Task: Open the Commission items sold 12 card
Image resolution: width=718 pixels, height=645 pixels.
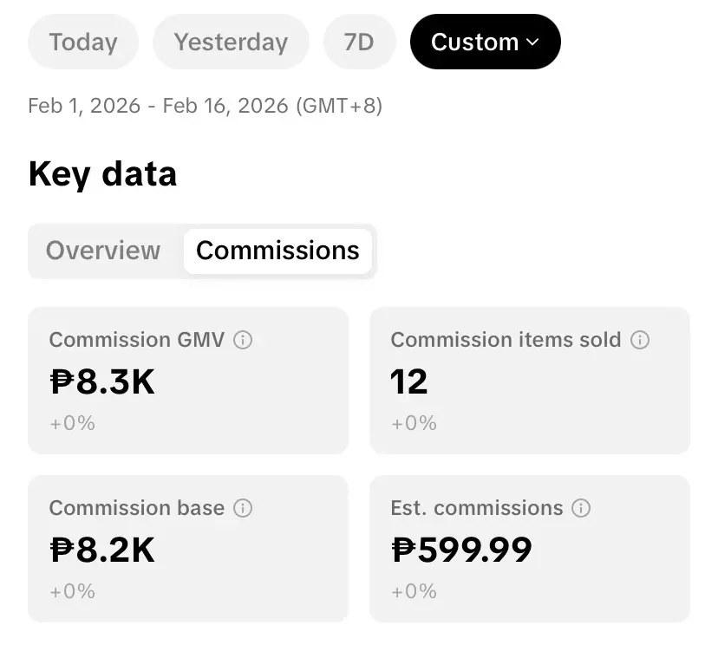Action: 530,381
